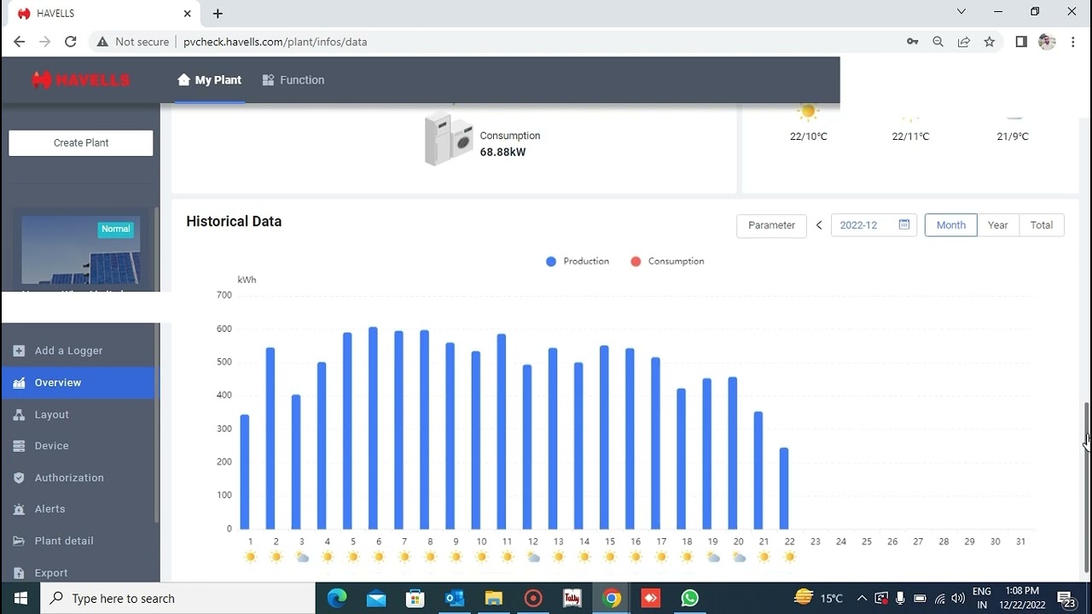Open a new browser tab

pos(218,14)
